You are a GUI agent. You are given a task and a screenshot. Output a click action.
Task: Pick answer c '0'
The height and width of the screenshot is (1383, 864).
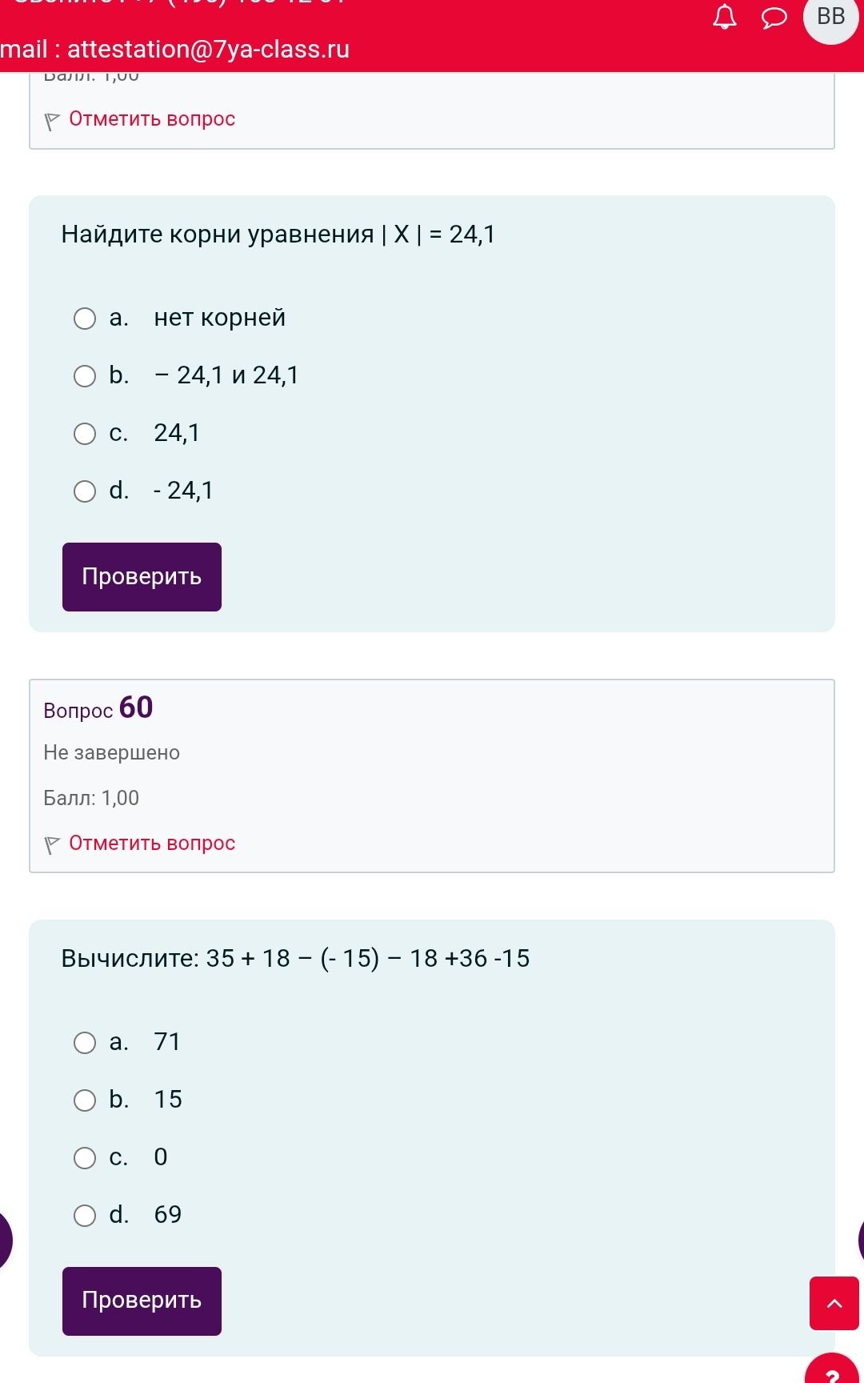coord(85,1158)
